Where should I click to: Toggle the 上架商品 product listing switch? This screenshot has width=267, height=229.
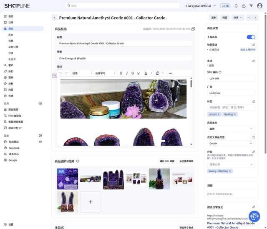251,37
